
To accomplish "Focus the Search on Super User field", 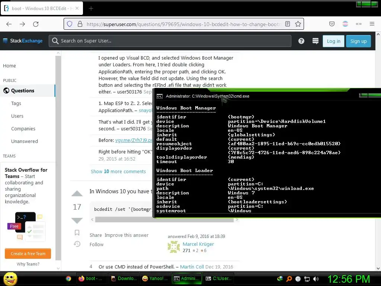I will point(170,41).
